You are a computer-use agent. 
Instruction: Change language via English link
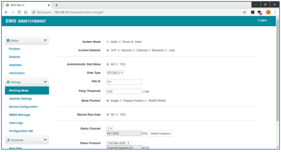coord(262,20)
